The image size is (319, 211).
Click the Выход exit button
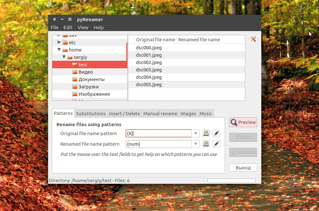(x=243, y=168)
